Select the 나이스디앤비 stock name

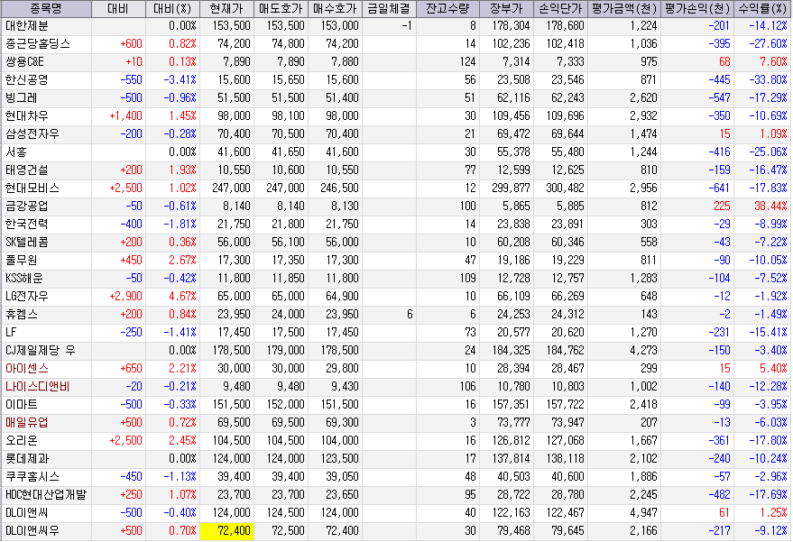click(37, 387)
